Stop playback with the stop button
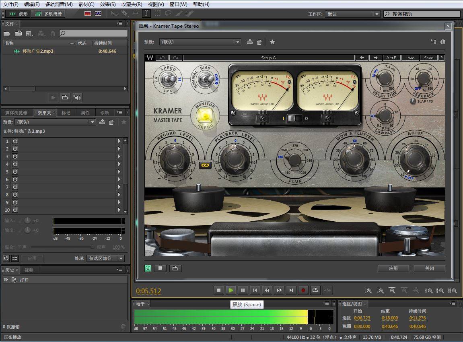The image size is (463, 342). pos(219,290)
